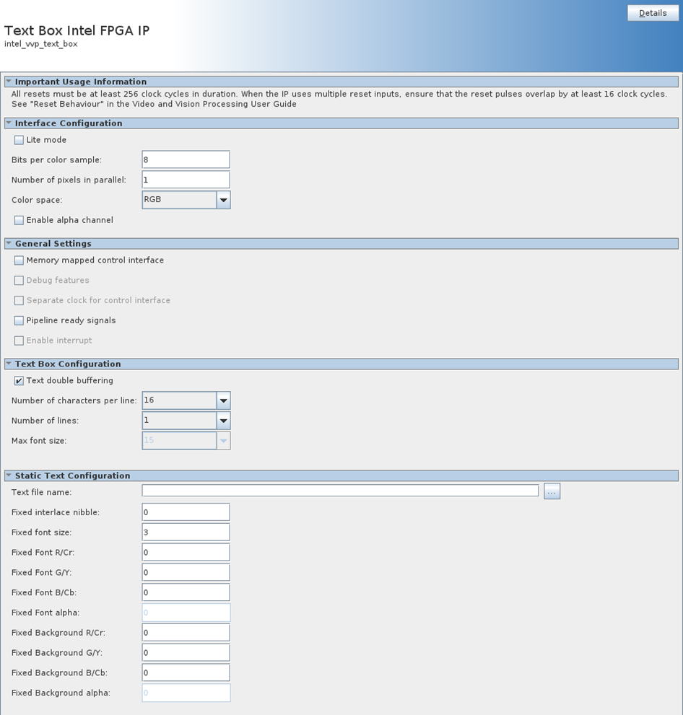
Task: Enable alpha channel checkbox
Action: pyautogui.click(x=19, y=220)
